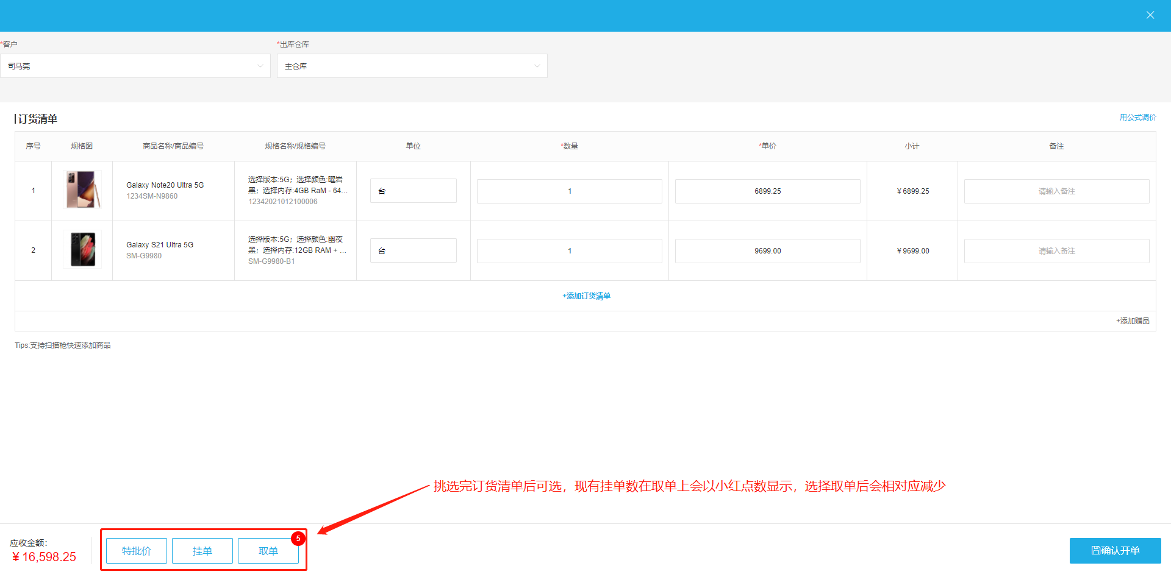
Task: Click the Galaxy Note20 Ultra product thumbnail
Action: (x=82, y=189)
